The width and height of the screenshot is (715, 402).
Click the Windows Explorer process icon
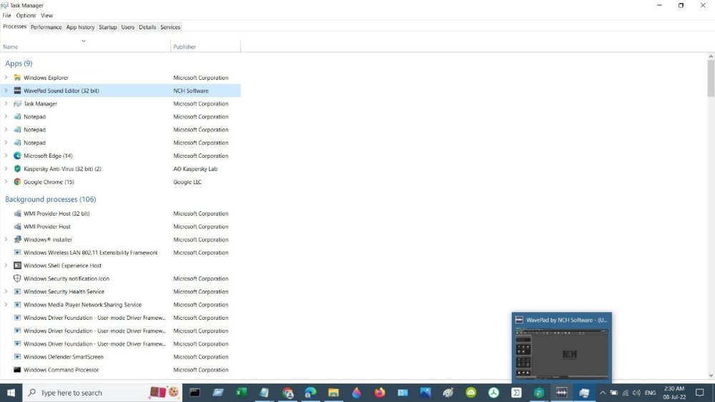coord(17,77)
